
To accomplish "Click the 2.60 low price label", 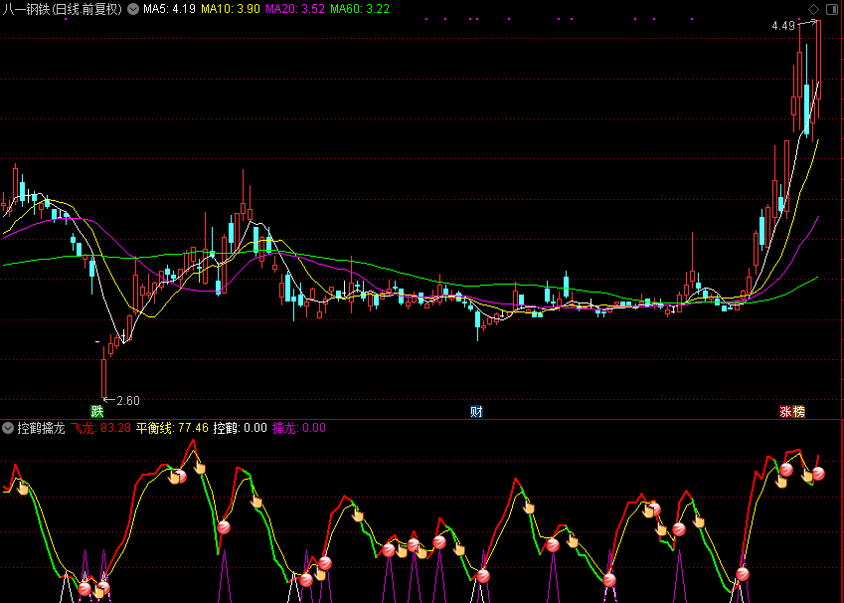I will click(x=128, y=400).
